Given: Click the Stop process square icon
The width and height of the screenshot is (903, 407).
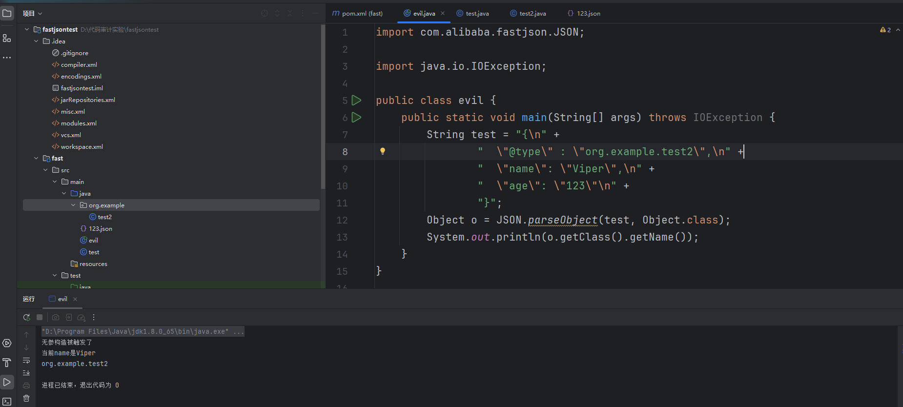Looking at the screenshot, I should [40, 317].
